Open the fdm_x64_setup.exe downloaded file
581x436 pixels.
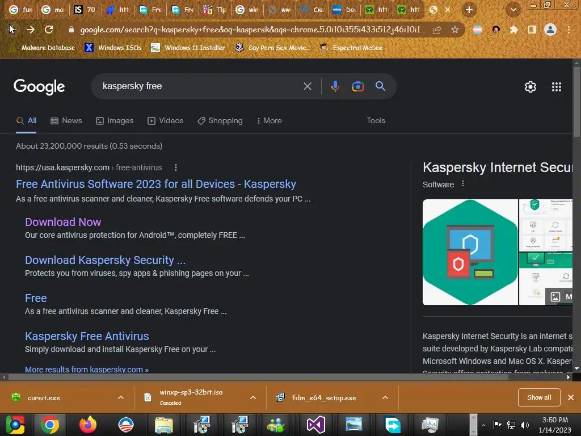tap(324, 398)
